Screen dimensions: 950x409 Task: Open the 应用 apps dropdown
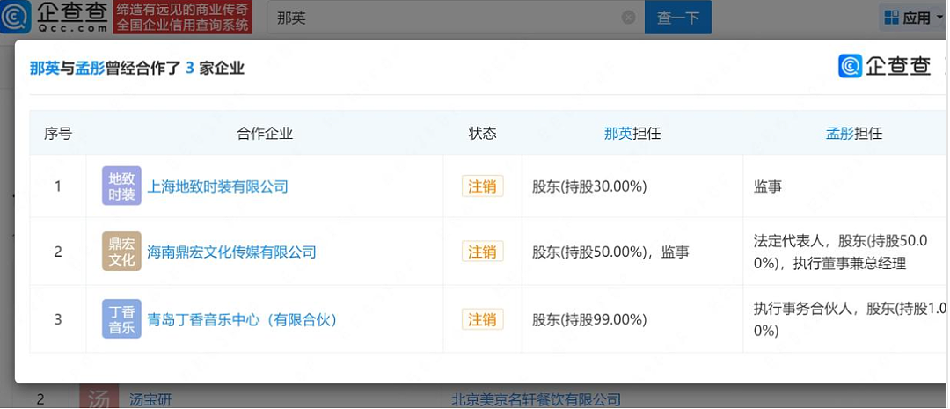click(914, 18)
